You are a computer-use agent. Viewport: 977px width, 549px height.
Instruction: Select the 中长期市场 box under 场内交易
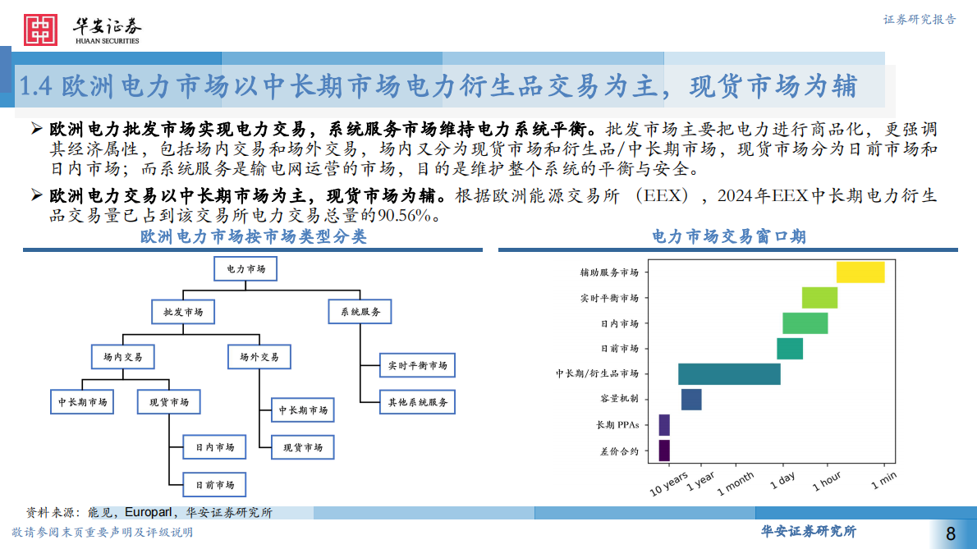coord(82,402)
